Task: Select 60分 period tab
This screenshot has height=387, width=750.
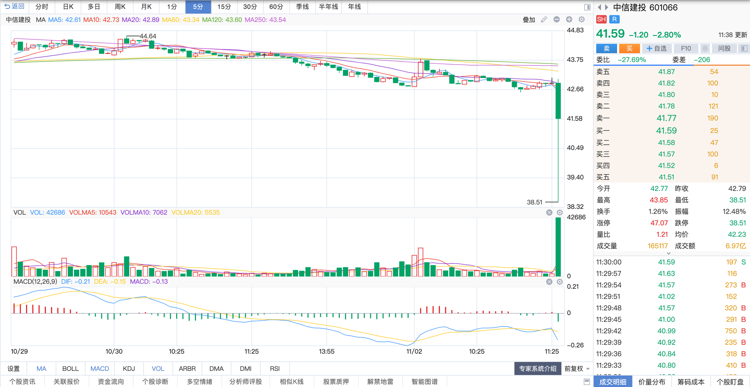Action: (276, 7)
